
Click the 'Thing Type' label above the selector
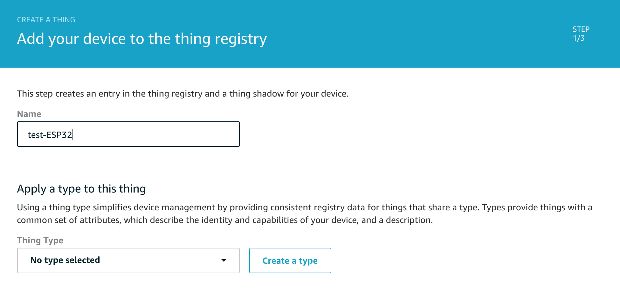point(40,240)
